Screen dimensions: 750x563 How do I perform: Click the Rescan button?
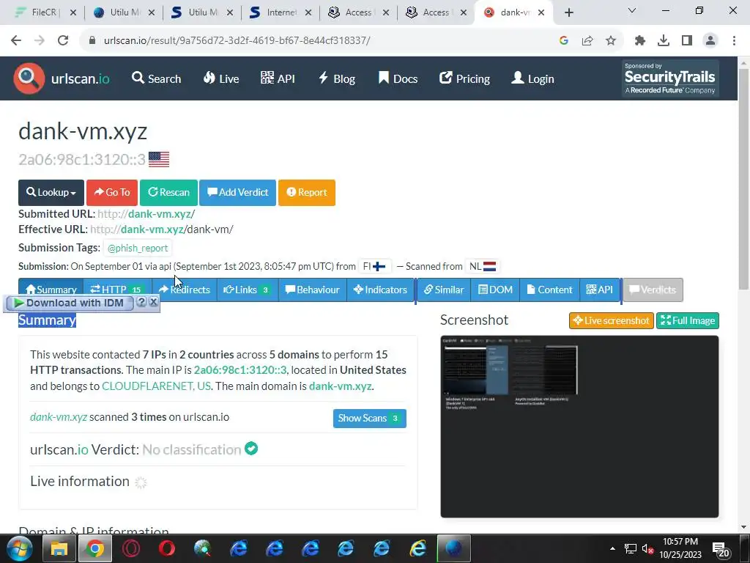coord(168,193)
